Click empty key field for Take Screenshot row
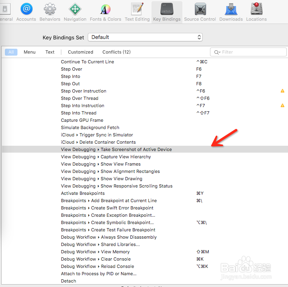288x287 pixels. [x=237, y=149]
